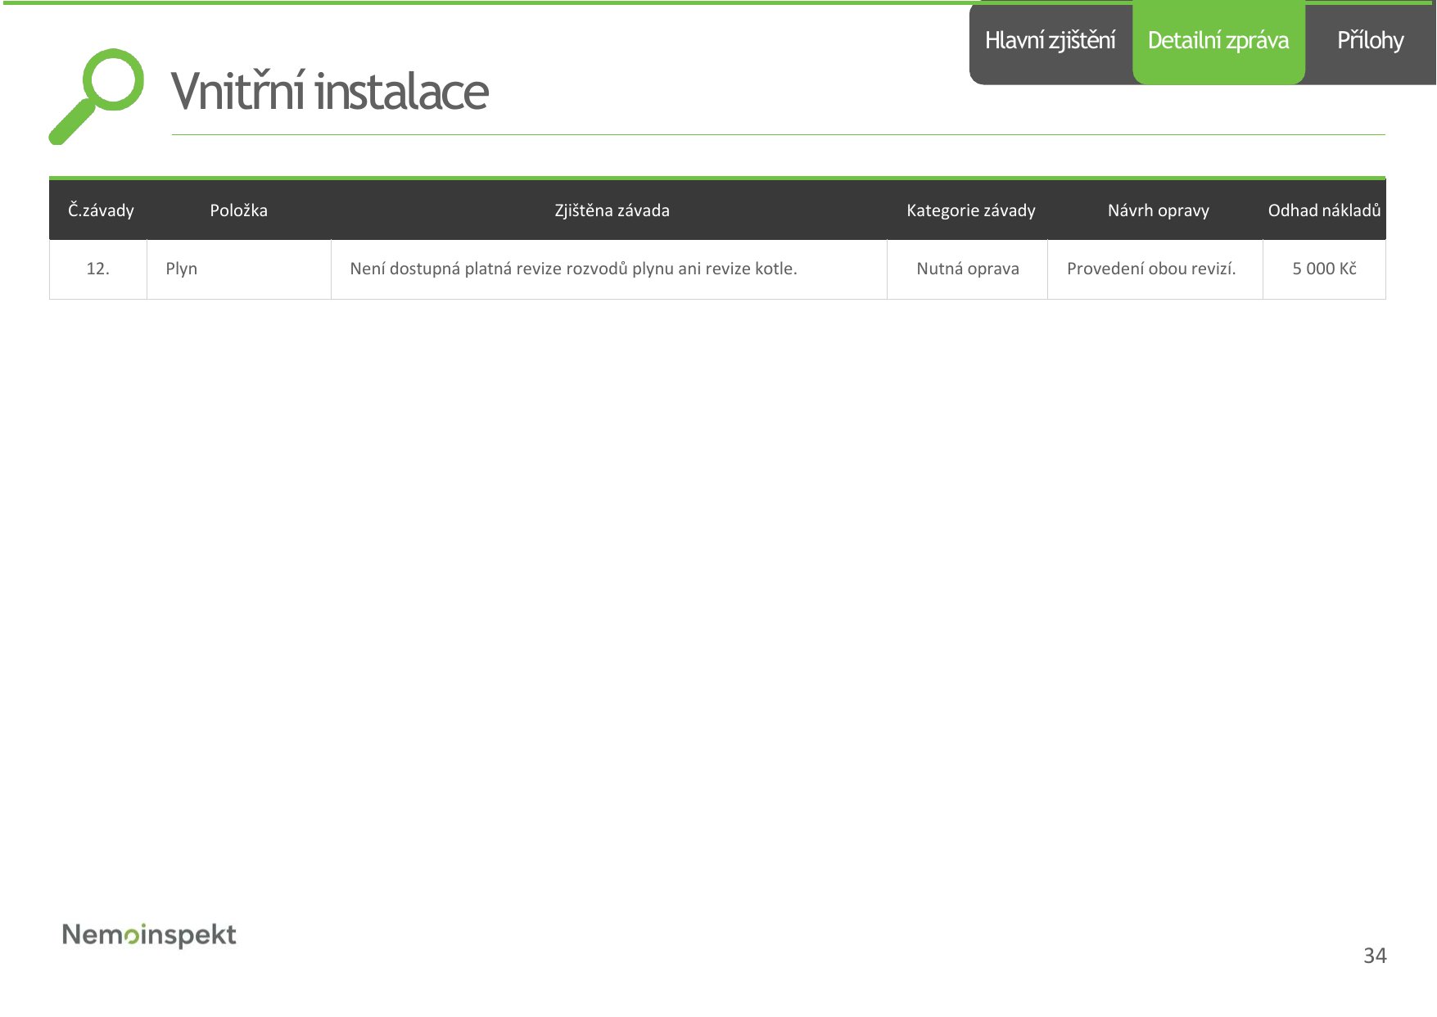
Task: Switch to the Přílohy tab
Action: click(x=1370, y=41)
